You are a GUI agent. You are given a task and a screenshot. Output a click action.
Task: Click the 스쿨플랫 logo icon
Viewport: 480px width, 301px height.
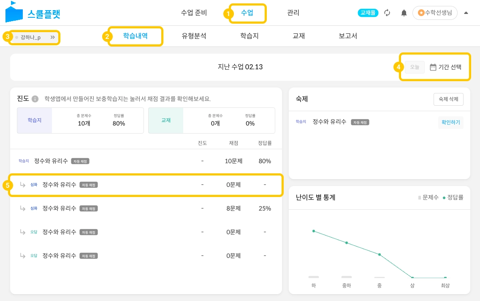(x=14, y=12)
